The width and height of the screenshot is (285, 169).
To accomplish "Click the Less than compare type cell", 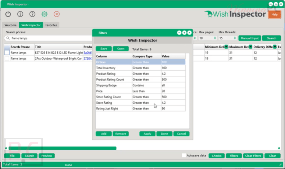I will [x=146, y=91].
